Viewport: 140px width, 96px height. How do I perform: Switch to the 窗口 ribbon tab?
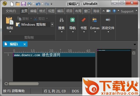tap(87, 11)
